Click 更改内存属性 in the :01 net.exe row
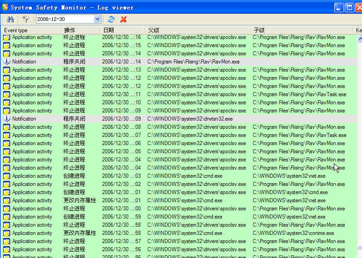362x258 pixels. 79,200
